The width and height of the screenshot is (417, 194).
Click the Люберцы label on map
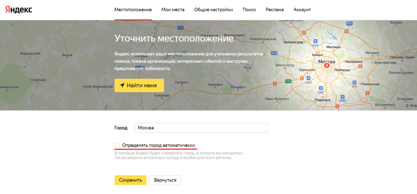point(342,70)
